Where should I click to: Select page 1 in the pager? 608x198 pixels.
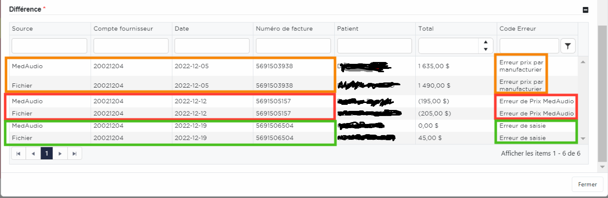(47, 153)
